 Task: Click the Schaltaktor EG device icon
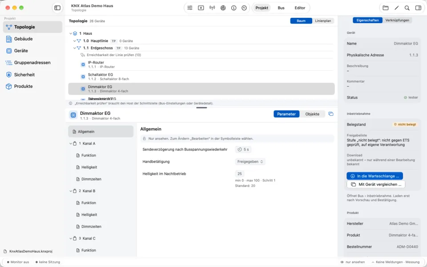pos(83,77)
